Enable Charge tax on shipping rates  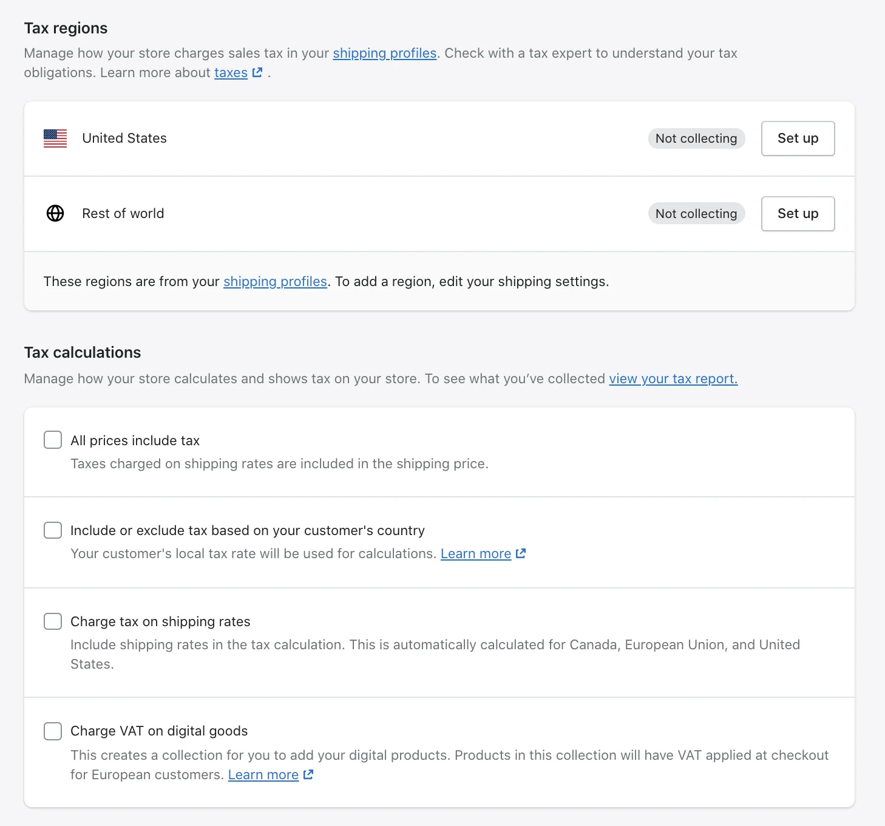[53, 621]
